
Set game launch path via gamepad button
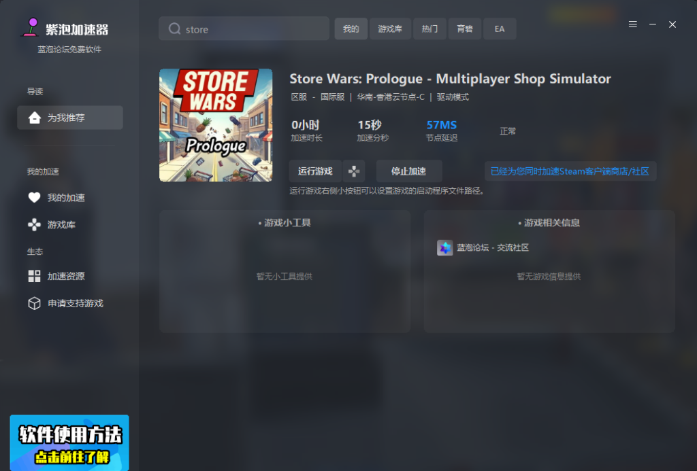354,171
